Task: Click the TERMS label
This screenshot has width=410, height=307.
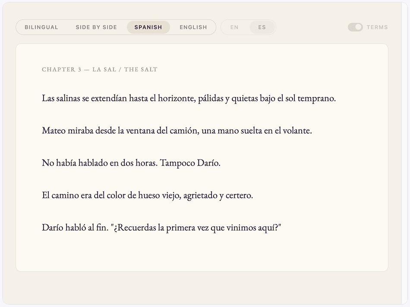Action: pyautogui.click(x=377, y=27)
